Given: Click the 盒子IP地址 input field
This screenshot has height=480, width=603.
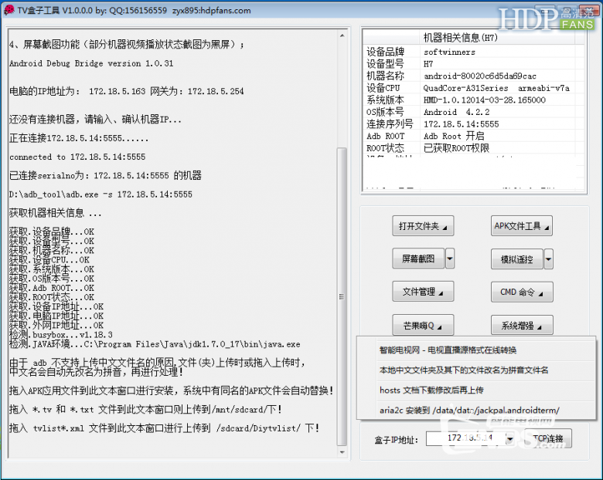Looking at the screenshot, I should click(465, 438).
